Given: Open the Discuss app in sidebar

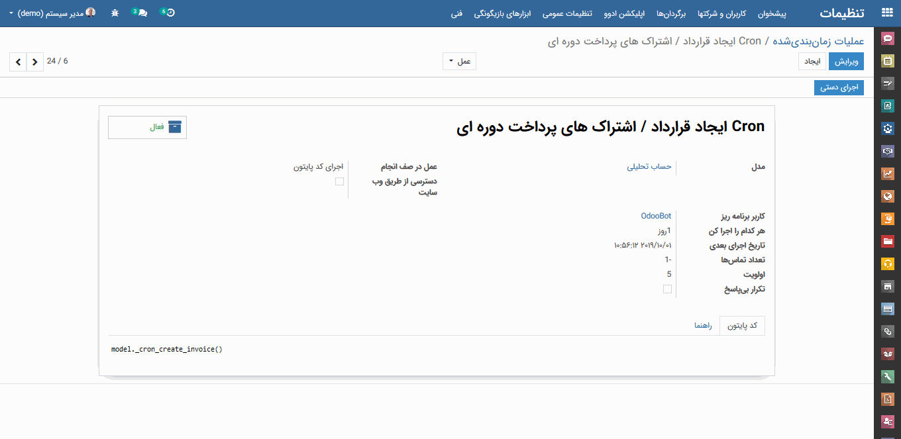Looking at the screenshot, I should point(888,38).
